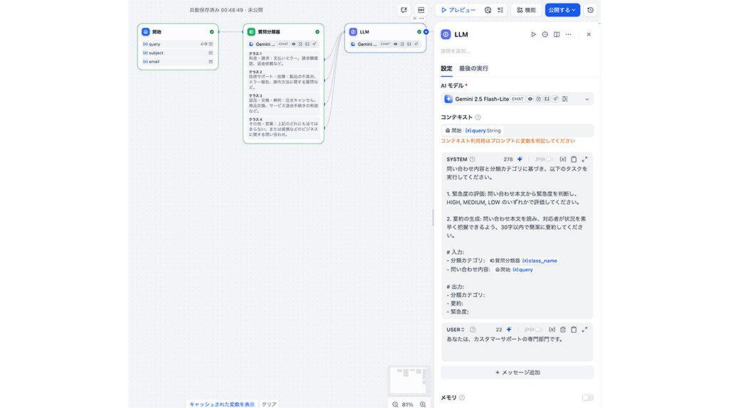Open the help book icon in LLM panel header
Viewport: 729px width, 408px height.
click(x=557, y=34)
